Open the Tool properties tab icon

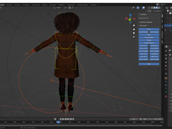[166, 51]
